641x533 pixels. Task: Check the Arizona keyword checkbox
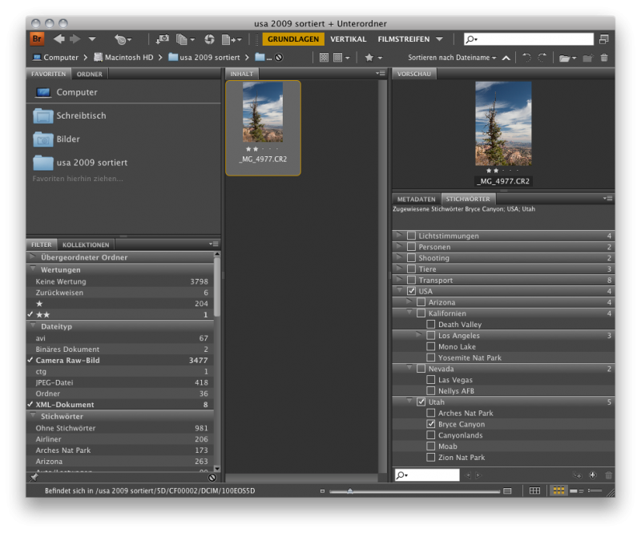421,302
